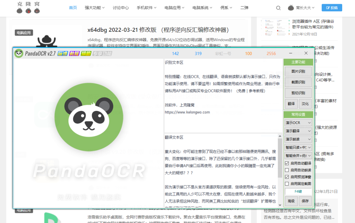This screenshot has height=223, width=355.
Task: Click into the 识别文本区 text area
Action: [x=223, y=95]
